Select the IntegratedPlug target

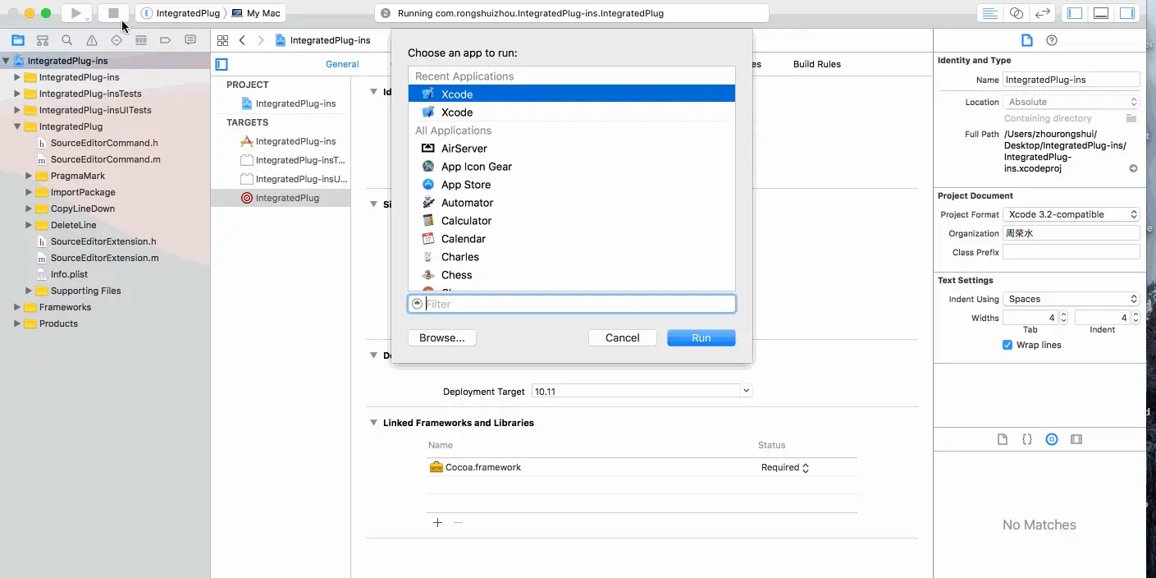coord(281,198)
